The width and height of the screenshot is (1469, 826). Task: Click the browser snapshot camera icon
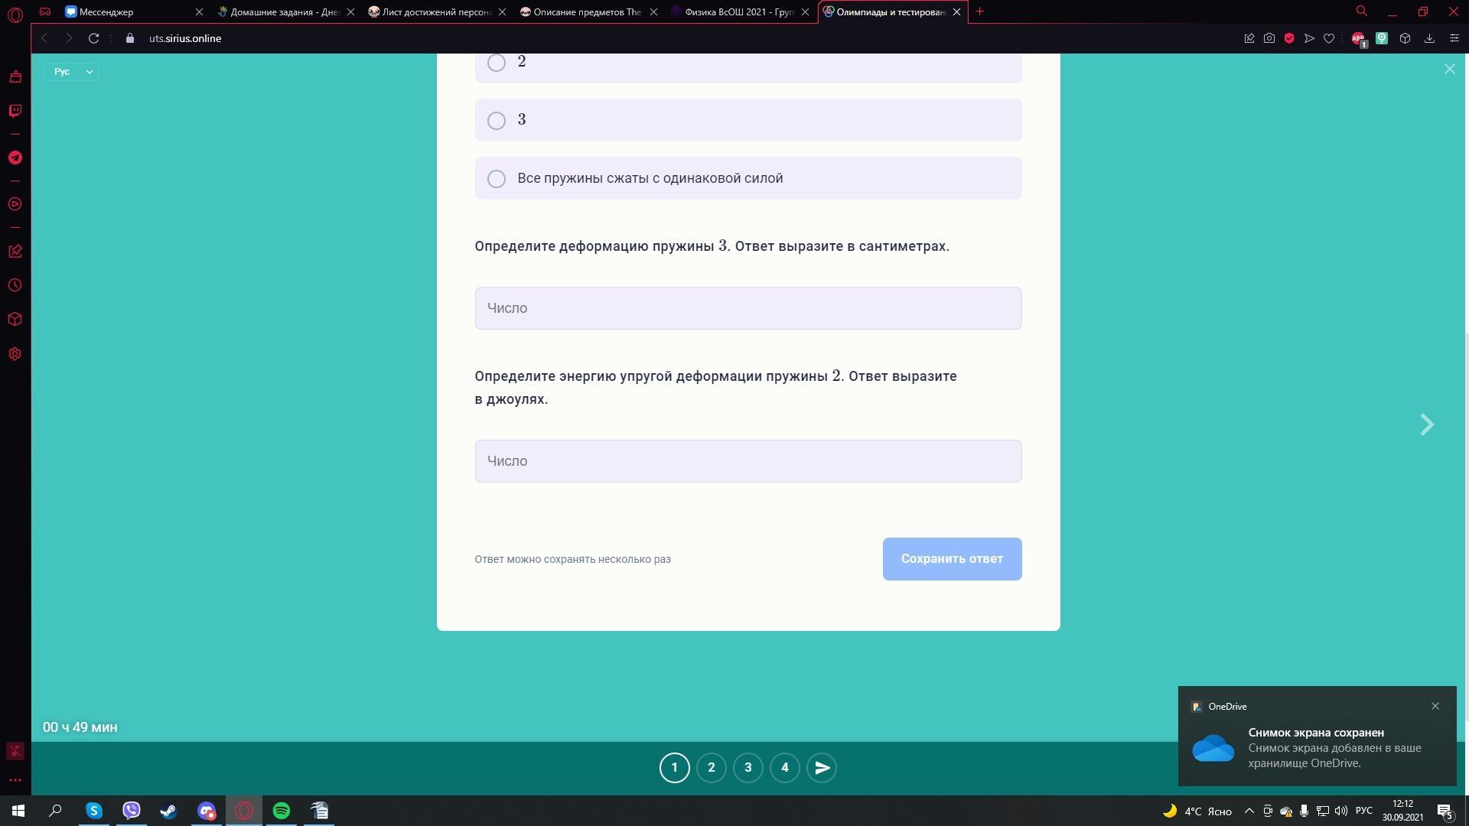pos(1269,38)
